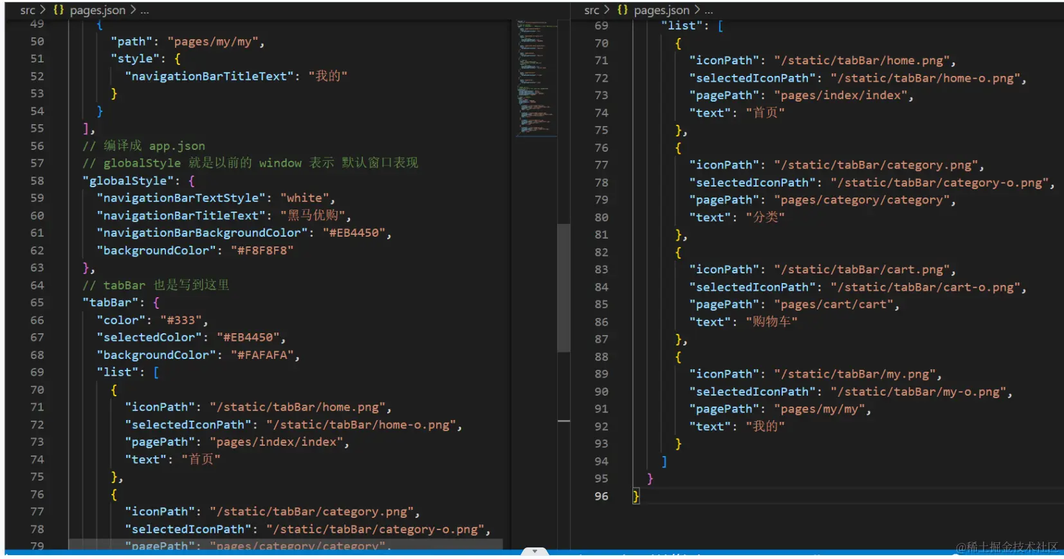Click line number 96 in right editor gutter
Image resolution: width=1064 pixels, height=559 pixels.
(x=601, y=496)
